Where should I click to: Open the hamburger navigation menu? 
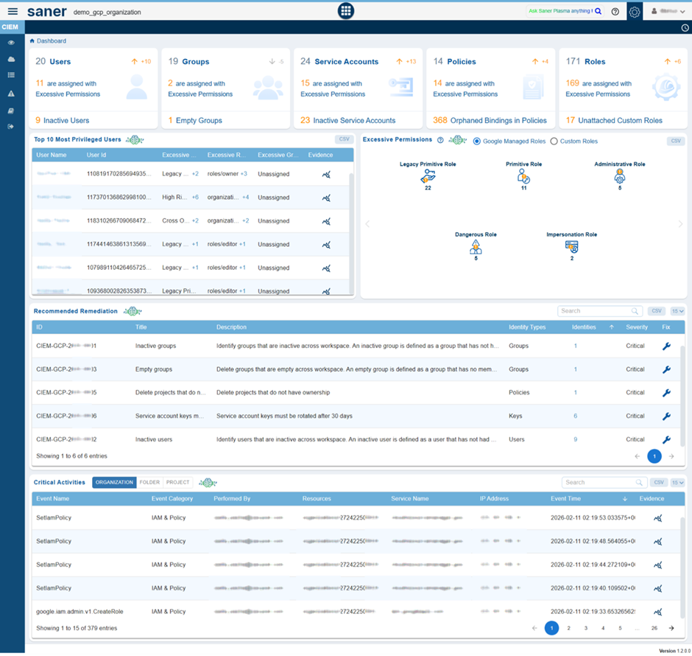[13, 12]
